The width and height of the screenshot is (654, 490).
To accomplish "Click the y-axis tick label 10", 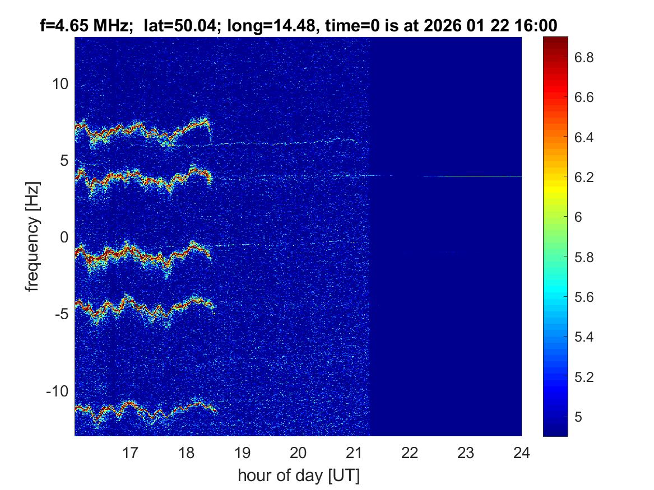I will [60, 84].
